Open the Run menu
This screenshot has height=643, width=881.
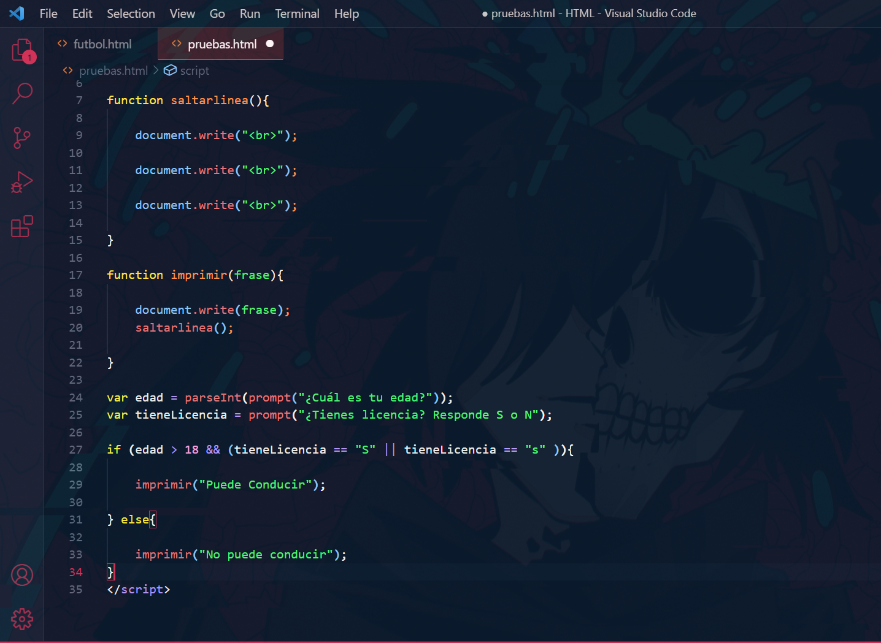(x=250, y=13)
